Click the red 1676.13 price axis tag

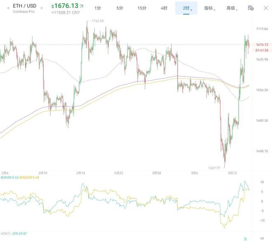click(262, 44)
